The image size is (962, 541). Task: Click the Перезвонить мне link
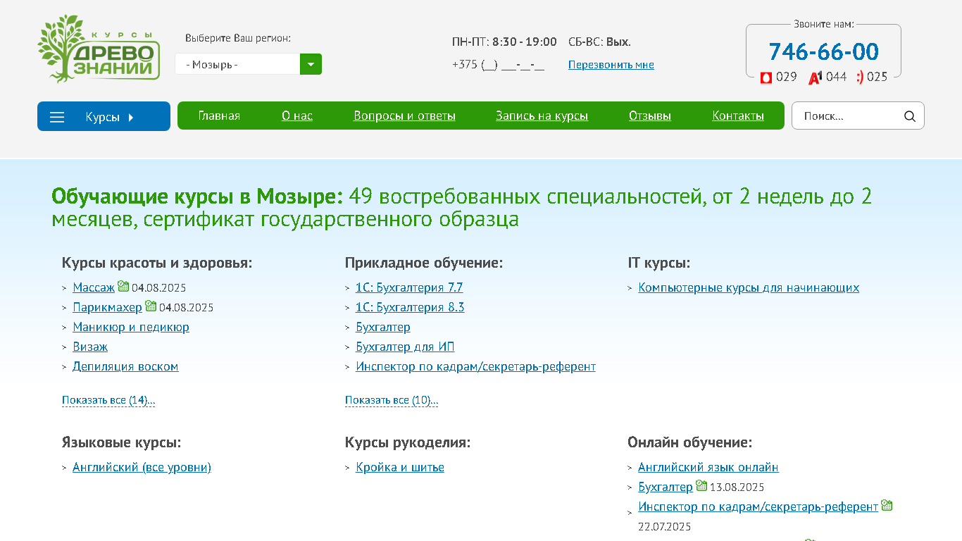tap(611, 65)
